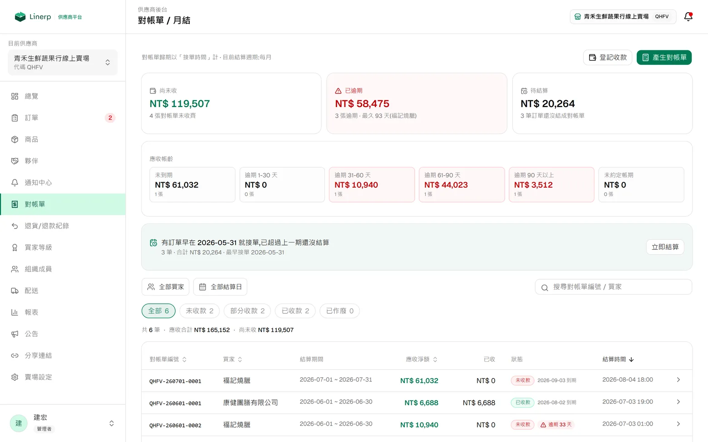Sort by 買家 column
708x442 pixels.
tap(232, 359)
